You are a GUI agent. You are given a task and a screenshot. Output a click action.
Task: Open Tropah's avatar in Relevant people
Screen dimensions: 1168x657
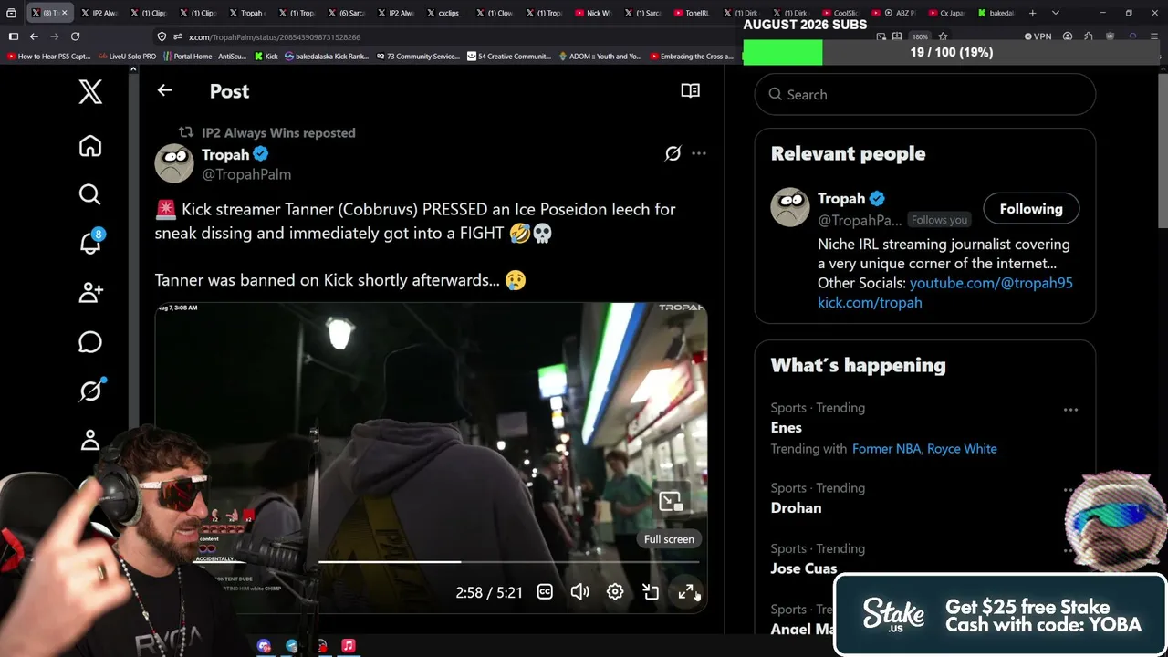click(x=790, y=208)
